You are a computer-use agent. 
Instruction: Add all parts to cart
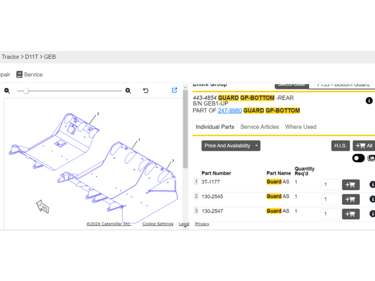[364, 146]
